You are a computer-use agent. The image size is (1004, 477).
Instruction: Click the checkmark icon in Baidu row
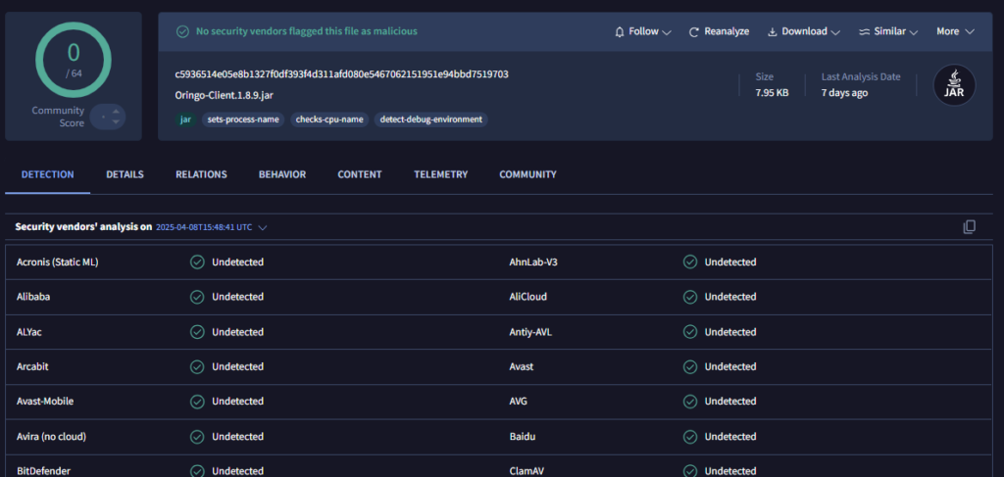point(690,436)
